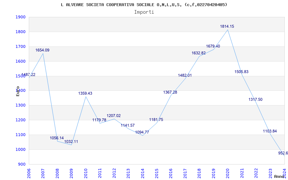Screen dimensions: 288x180
Task: Select data label 1505.83
Action: pyautogui.click(x=241, y=72)
